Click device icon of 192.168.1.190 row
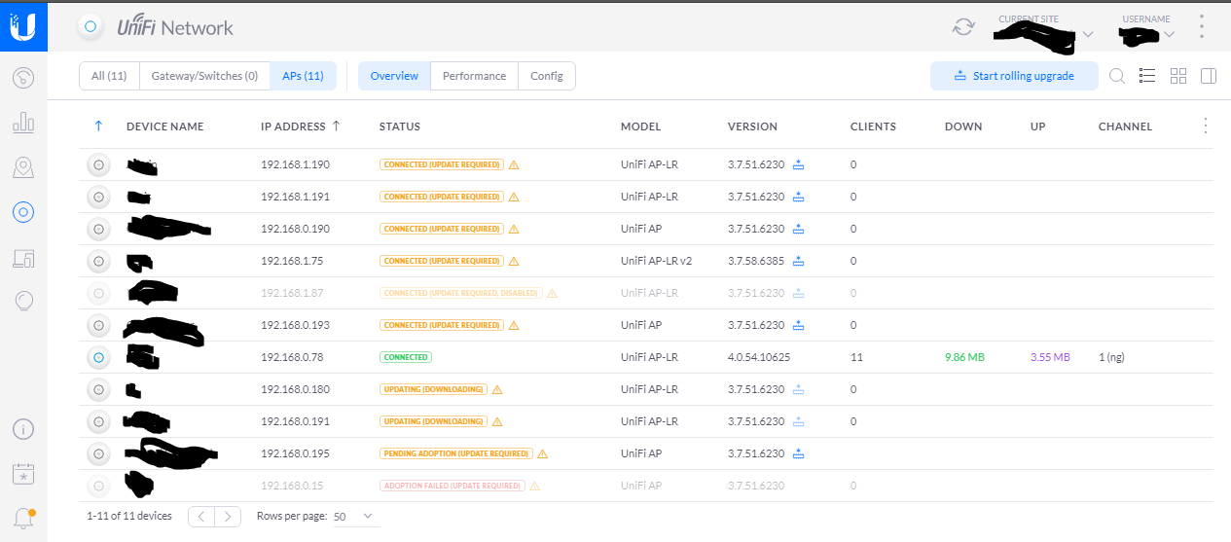The image size is (1231, 542). click(x=98, y=165)
